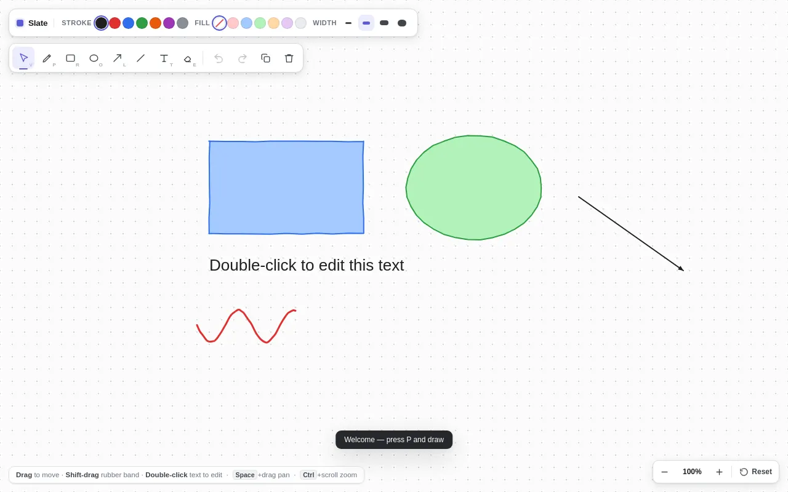
Task: Select the thick stroke width
Action: pos(384,23)
